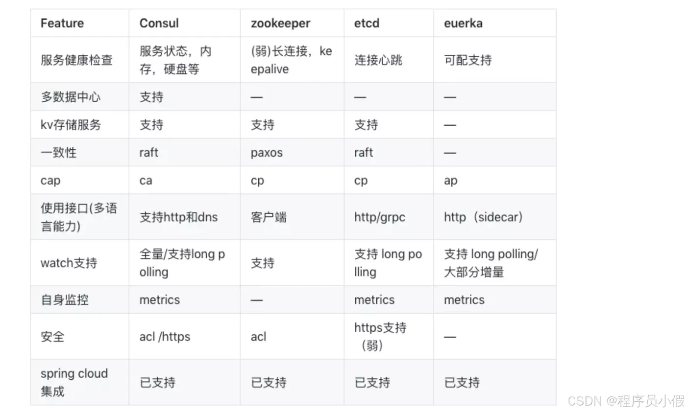Click the kv存储服务 row label
The width and height of the screenshot is (686, 413).
point(71,125)
